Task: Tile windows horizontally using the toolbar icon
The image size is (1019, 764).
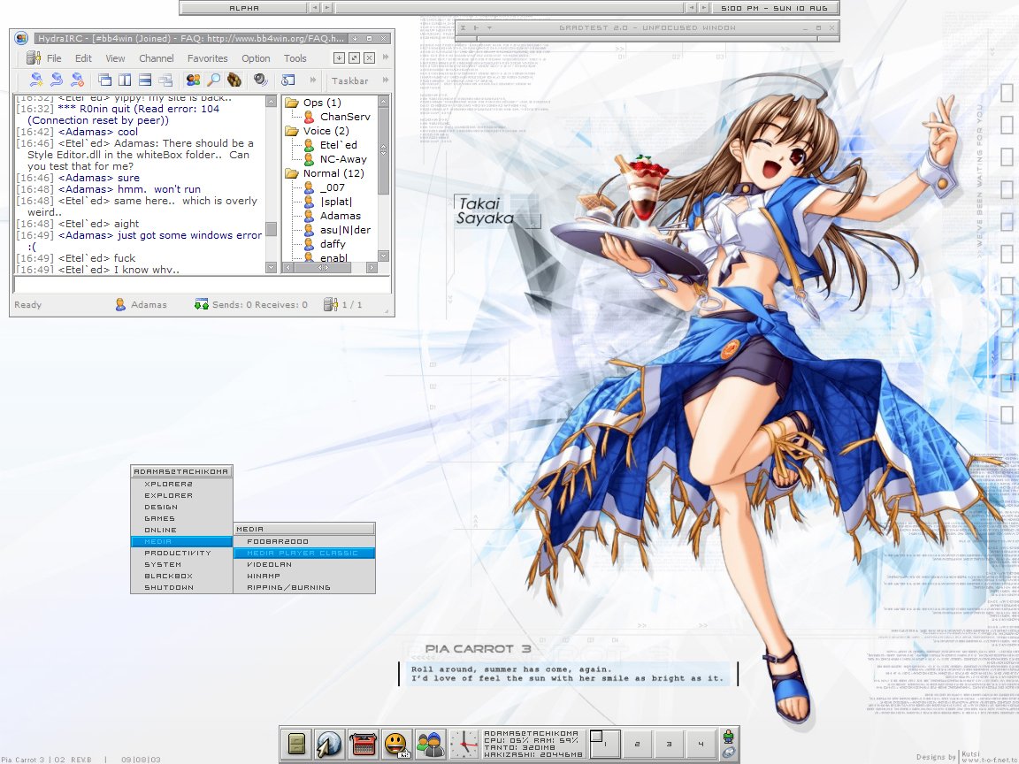Action: [145, 80]
